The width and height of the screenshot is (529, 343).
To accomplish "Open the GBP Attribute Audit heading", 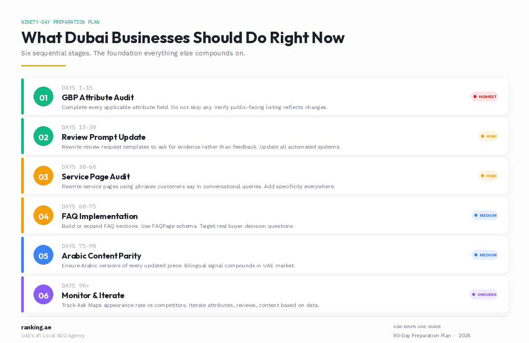I will [97, 98].
